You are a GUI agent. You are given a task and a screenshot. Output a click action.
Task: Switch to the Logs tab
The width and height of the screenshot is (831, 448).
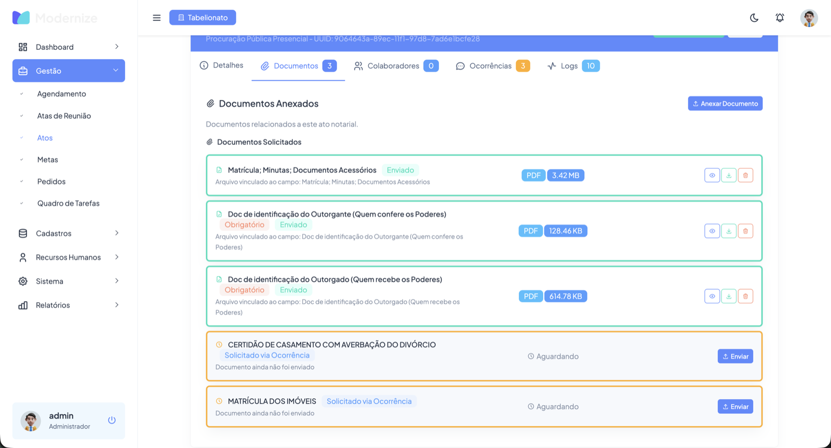tap(573, 66)
